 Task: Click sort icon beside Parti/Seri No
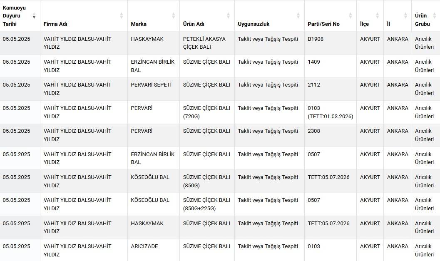[350, 16]
